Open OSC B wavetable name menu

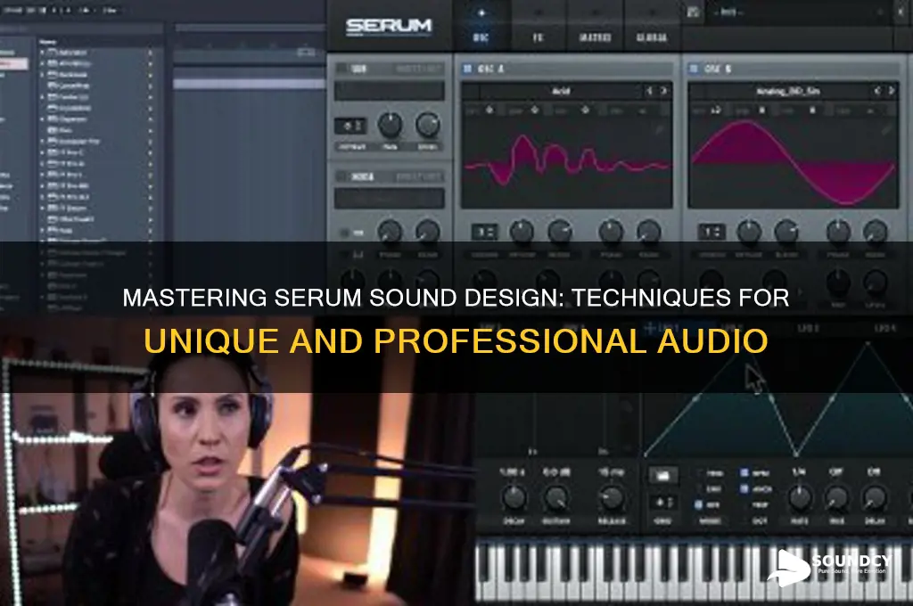tap(788, 91)
